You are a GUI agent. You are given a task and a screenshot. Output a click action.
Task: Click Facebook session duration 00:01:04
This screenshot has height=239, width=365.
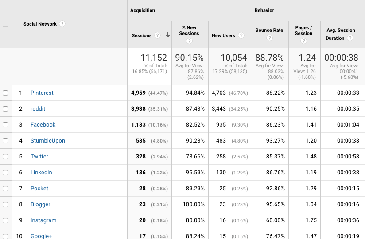coord(348,125)
